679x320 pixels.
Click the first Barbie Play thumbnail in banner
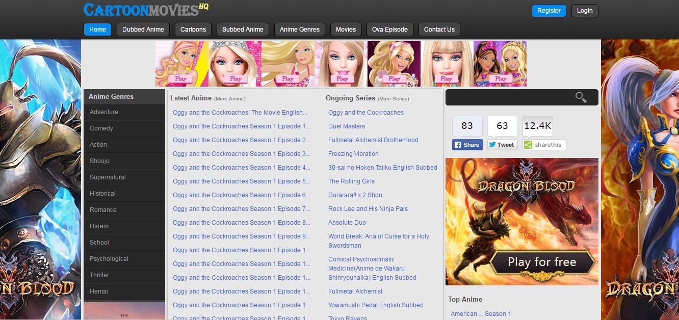point(181,64)
